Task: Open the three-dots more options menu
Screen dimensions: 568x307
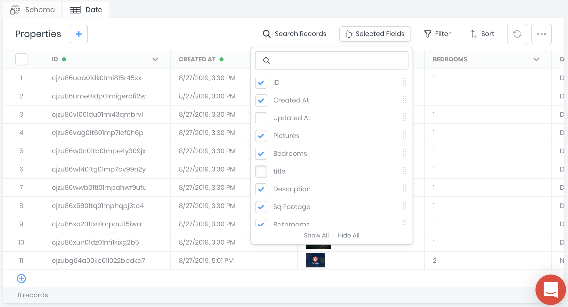Action: click(x=541, y=34)
